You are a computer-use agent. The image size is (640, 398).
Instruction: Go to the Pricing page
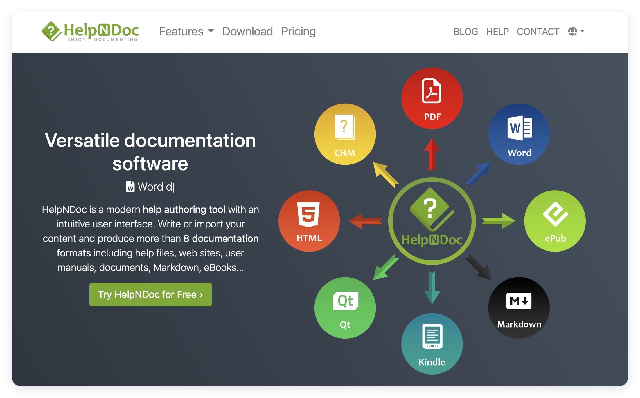coord(298,31)
